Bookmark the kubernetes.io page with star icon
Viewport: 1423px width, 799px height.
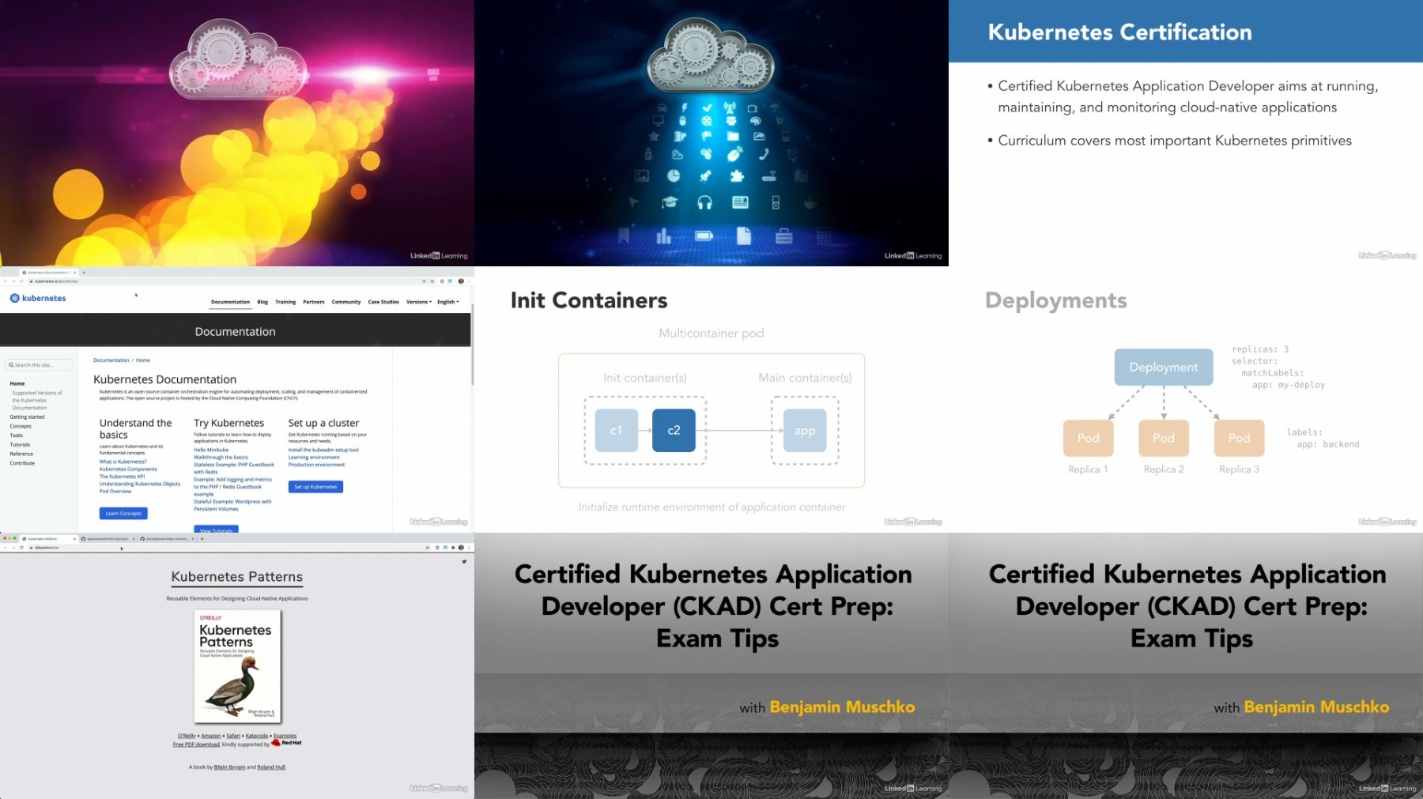coord(432,281)
